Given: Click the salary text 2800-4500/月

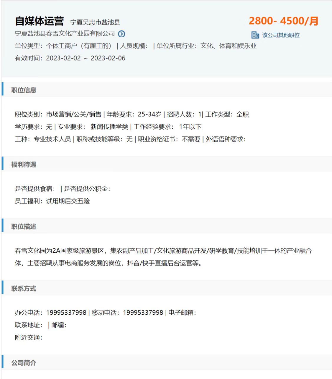Looking at the screenshot, I should point(283,21).
